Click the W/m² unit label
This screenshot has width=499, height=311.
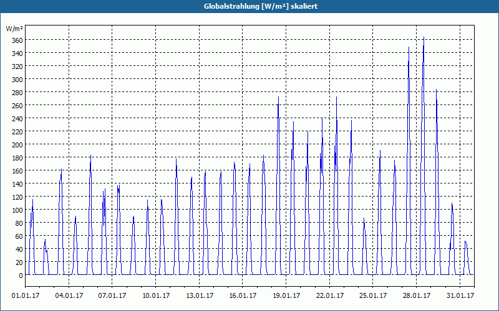click(x=14, y=29)
